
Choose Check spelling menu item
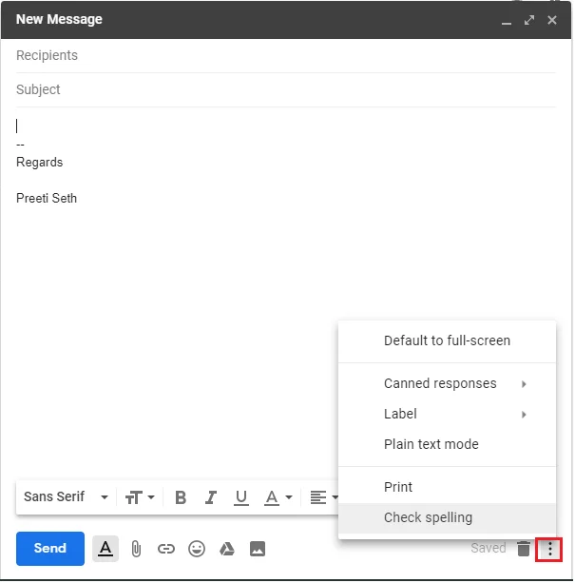coord(447,518)
